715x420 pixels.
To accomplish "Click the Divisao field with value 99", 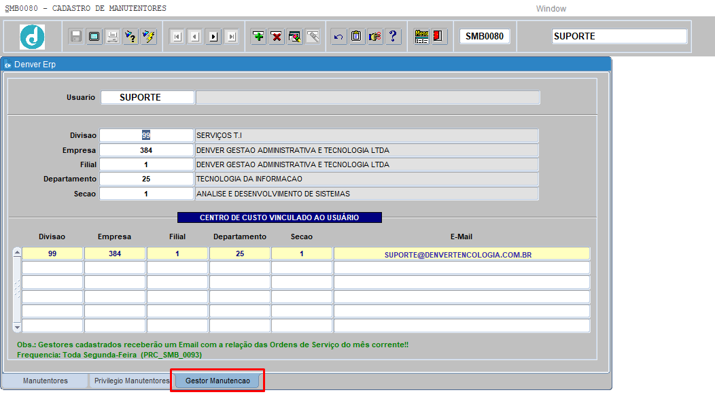I will point(146,135).
